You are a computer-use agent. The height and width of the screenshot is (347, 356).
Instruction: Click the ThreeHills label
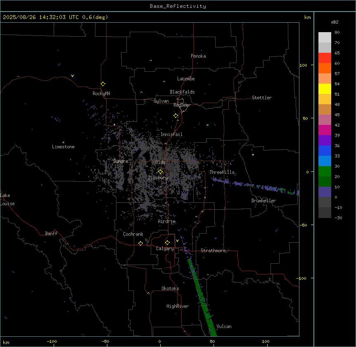click(x=222, y=172)
